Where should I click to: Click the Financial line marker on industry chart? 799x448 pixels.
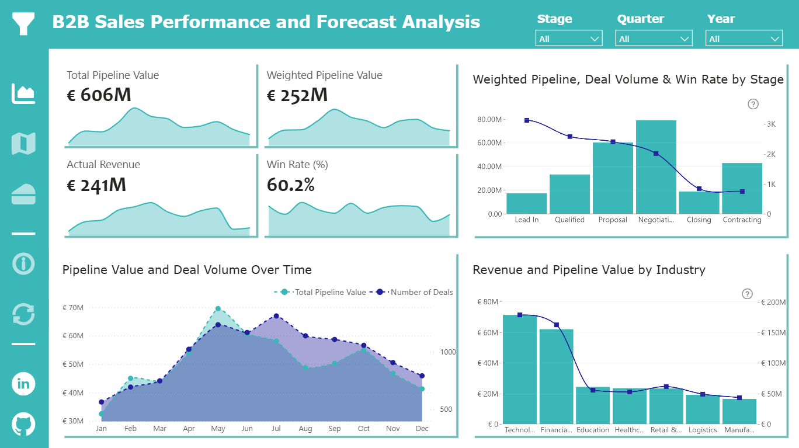click(x=557, y=325)
